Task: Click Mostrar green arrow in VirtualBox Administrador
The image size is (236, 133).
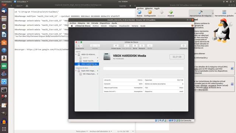Action: [171, 13]
